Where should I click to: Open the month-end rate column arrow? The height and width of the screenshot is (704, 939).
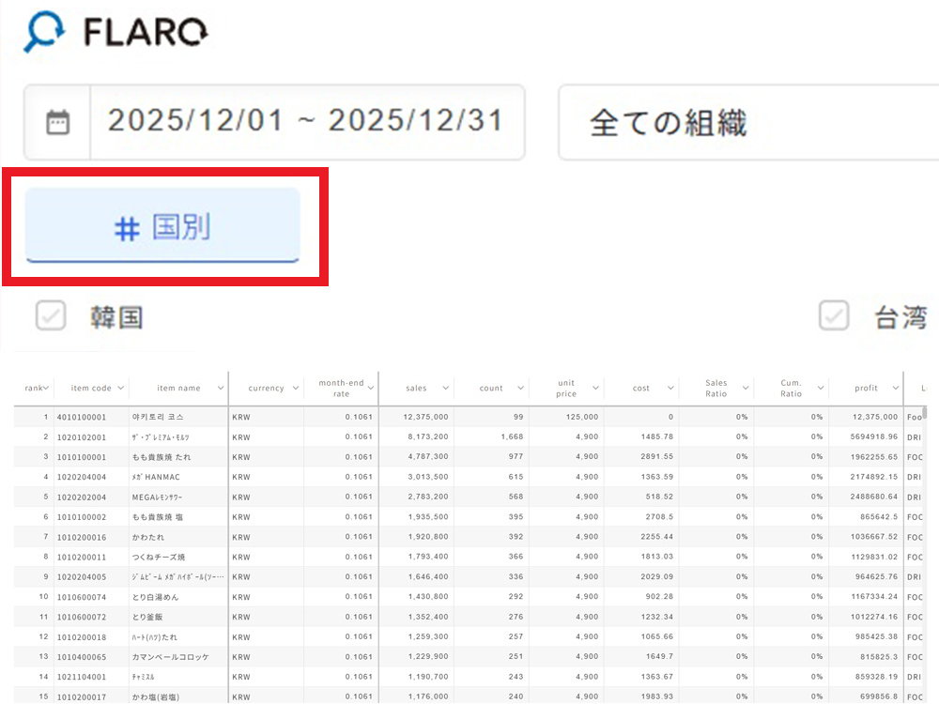click(x=371, y=388)
